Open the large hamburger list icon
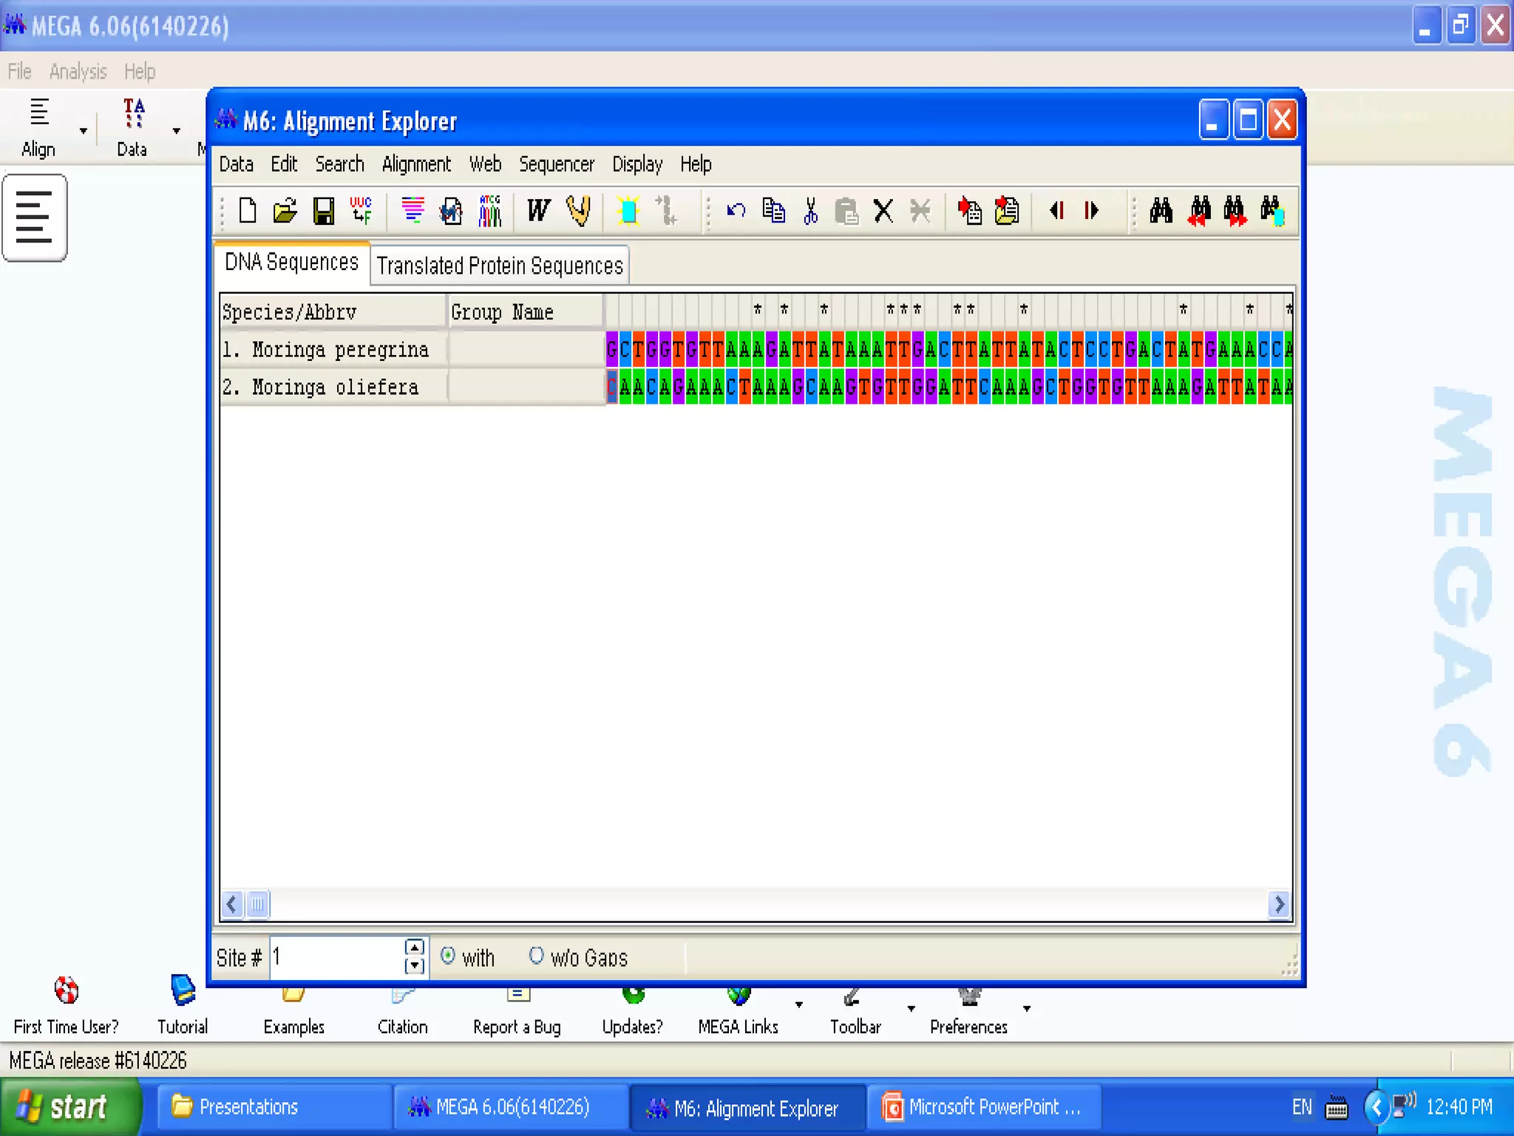Image resolution: width=1514 pixels, height=1136 pixels. [x=35, y=217]
